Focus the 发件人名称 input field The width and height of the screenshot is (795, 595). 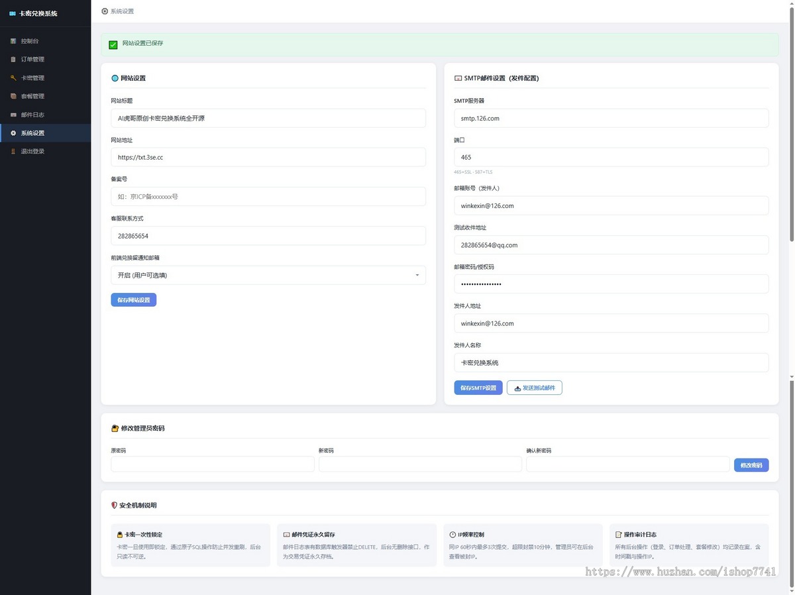[x=611, y=362]
